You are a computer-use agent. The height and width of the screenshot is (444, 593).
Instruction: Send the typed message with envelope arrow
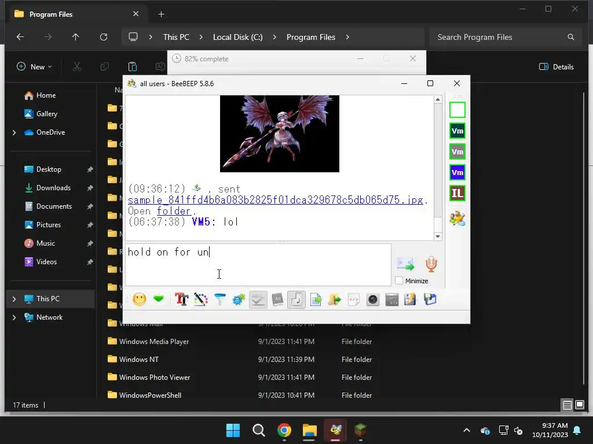click(x=405, y=264)
